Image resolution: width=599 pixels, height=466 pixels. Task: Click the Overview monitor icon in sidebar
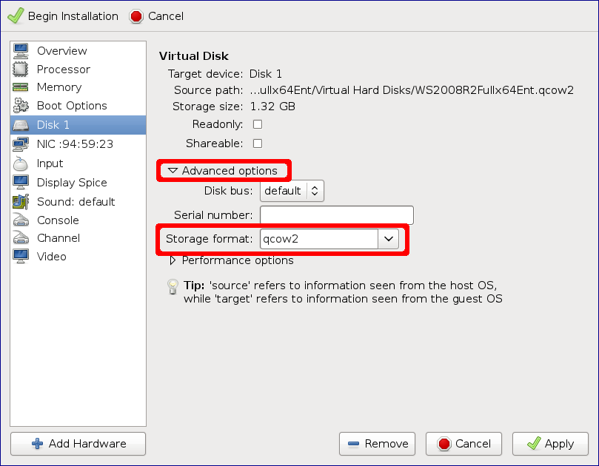[x=21, y=51]
